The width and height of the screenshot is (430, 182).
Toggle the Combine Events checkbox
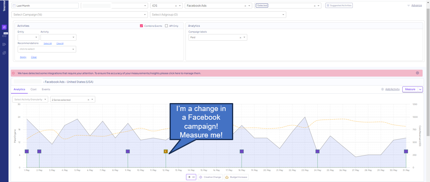[x=142, y=26]
